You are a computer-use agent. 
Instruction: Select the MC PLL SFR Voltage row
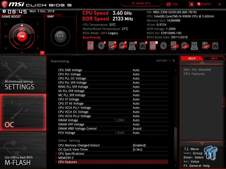point(113,95)
